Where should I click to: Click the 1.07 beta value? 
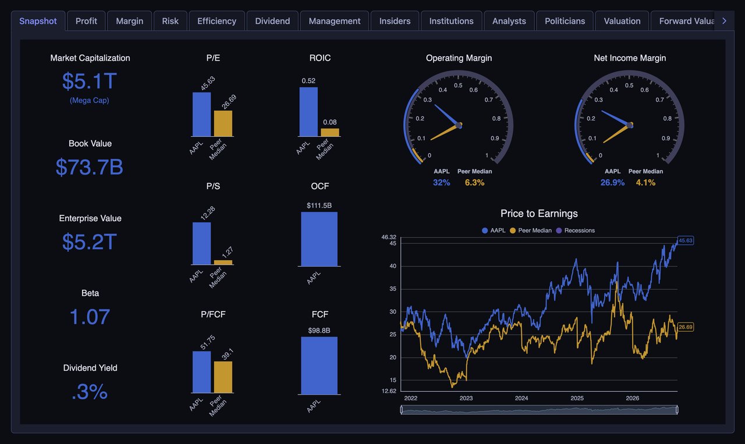(x=90, y=317)
